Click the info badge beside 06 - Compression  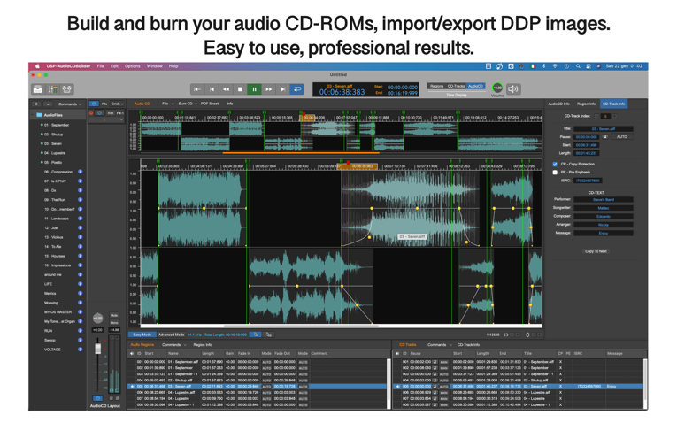81,172
